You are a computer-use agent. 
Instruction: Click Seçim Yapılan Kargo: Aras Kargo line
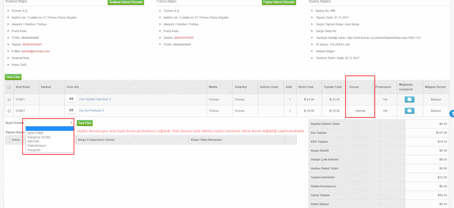[337, 24]
